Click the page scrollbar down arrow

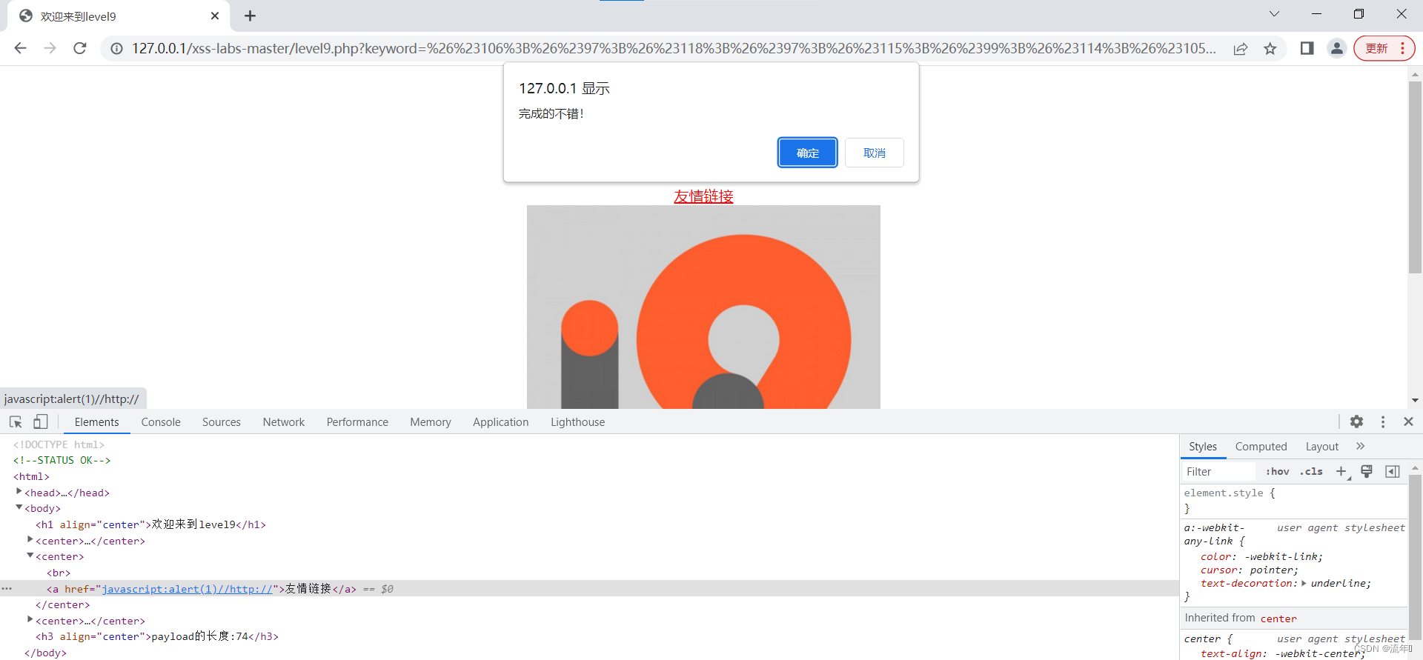1415,400
